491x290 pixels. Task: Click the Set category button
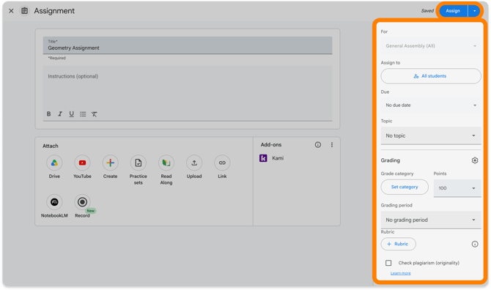click(405, 187)
